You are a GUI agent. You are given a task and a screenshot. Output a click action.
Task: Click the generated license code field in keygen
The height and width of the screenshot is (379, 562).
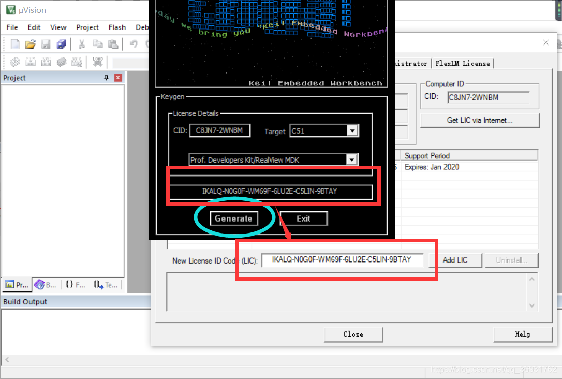[x=271, y=192]
